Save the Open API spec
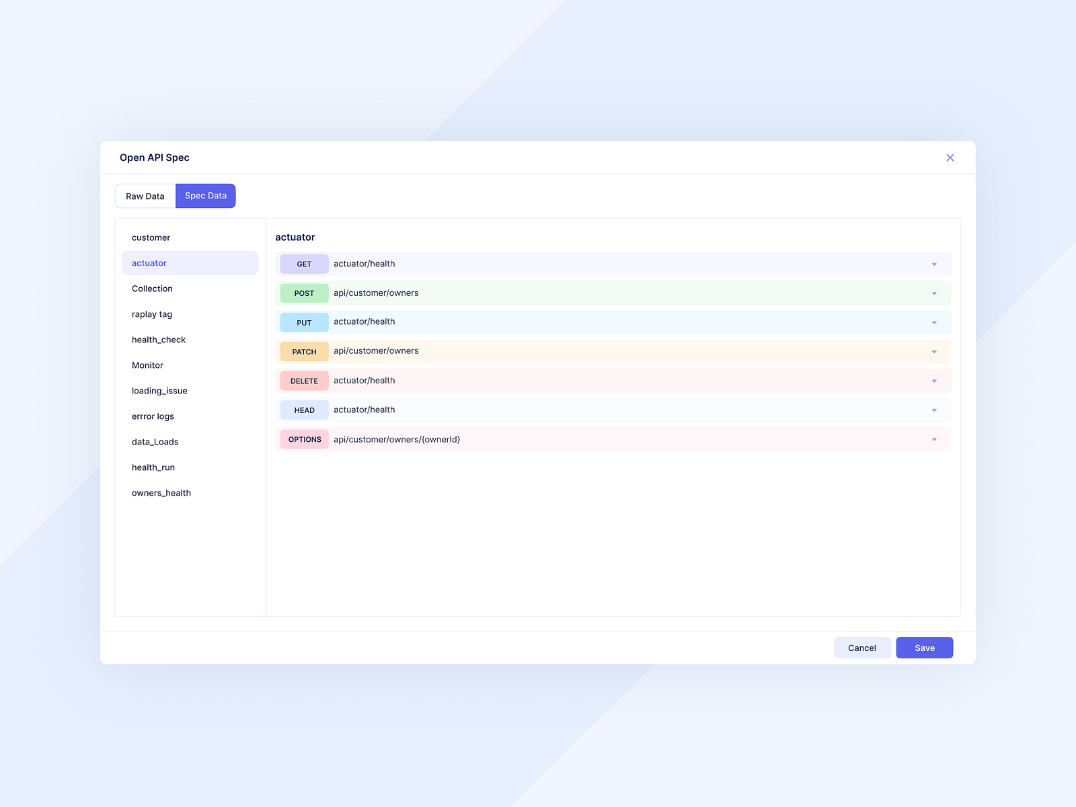The height and width of the screenshot is (807, 1076). [x=925, y=648]
